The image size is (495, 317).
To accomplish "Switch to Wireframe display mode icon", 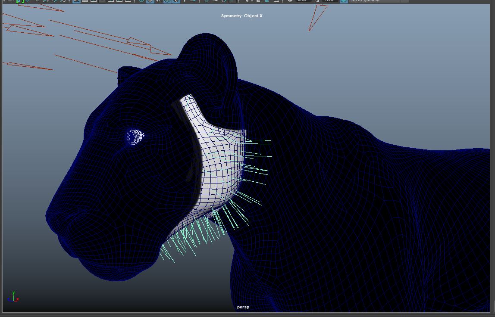I will [141, 1].
